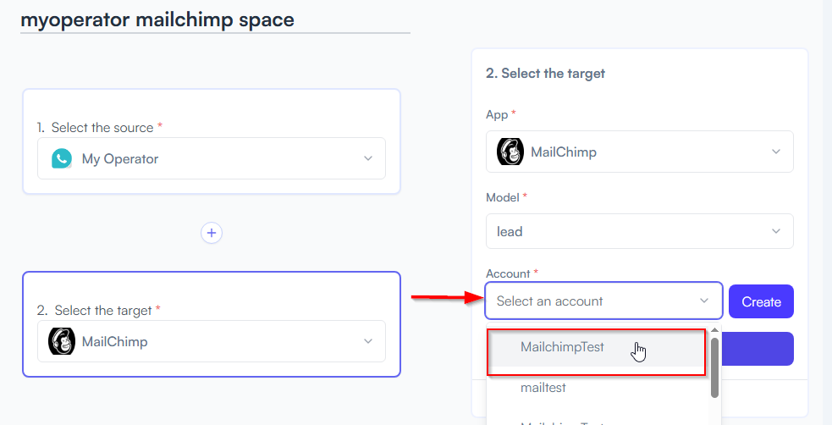Open the Model dropdown chevron
832x425 pixels.
[x=776, y=232]
